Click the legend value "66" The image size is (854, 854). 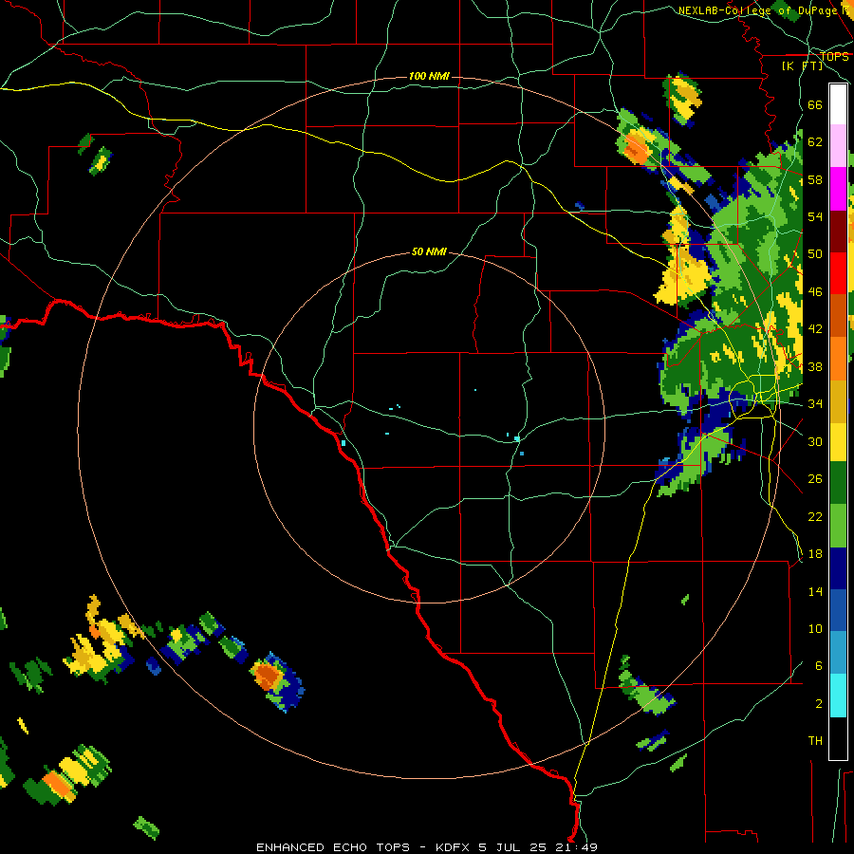tap(815, 104)
